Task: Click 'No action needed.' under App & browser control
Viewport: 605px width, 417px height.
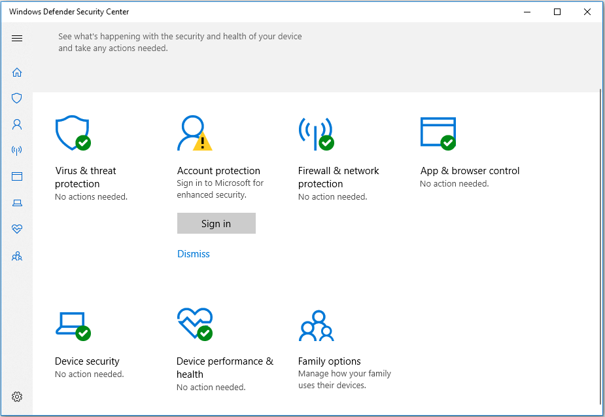Action: click(x=455, y=184)
